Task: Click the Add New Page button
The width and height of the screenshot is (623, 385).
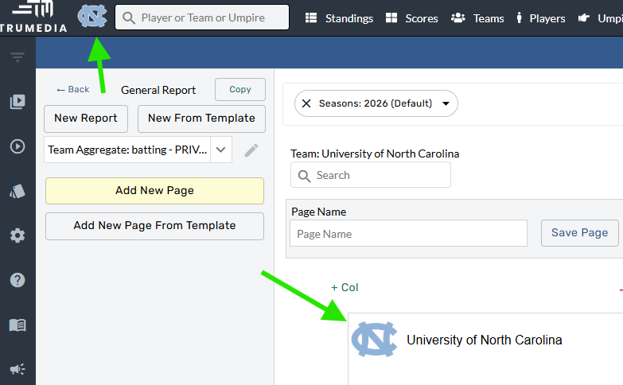Action: (154, 191)
